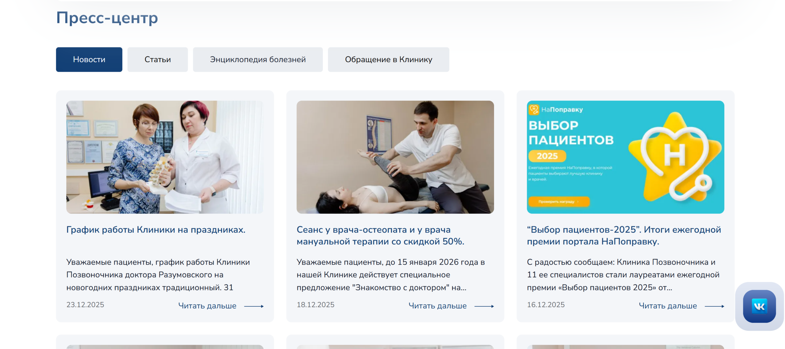Open the Энциклопедия болезней tab

point(257,59)
